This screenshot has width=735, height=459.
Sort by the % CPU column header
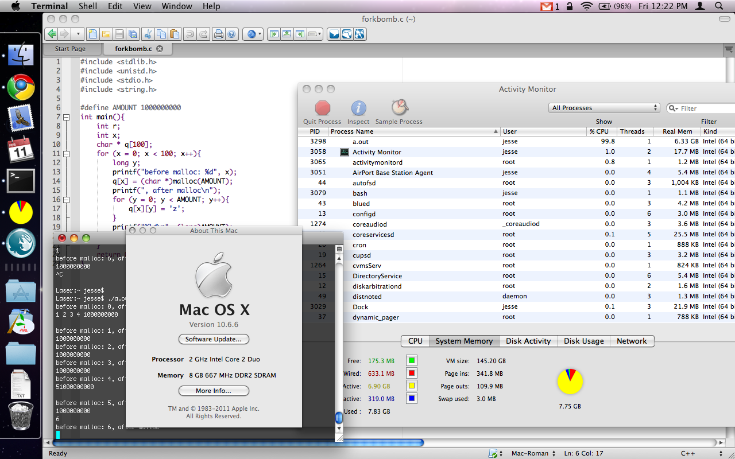(x=602, y=131)
